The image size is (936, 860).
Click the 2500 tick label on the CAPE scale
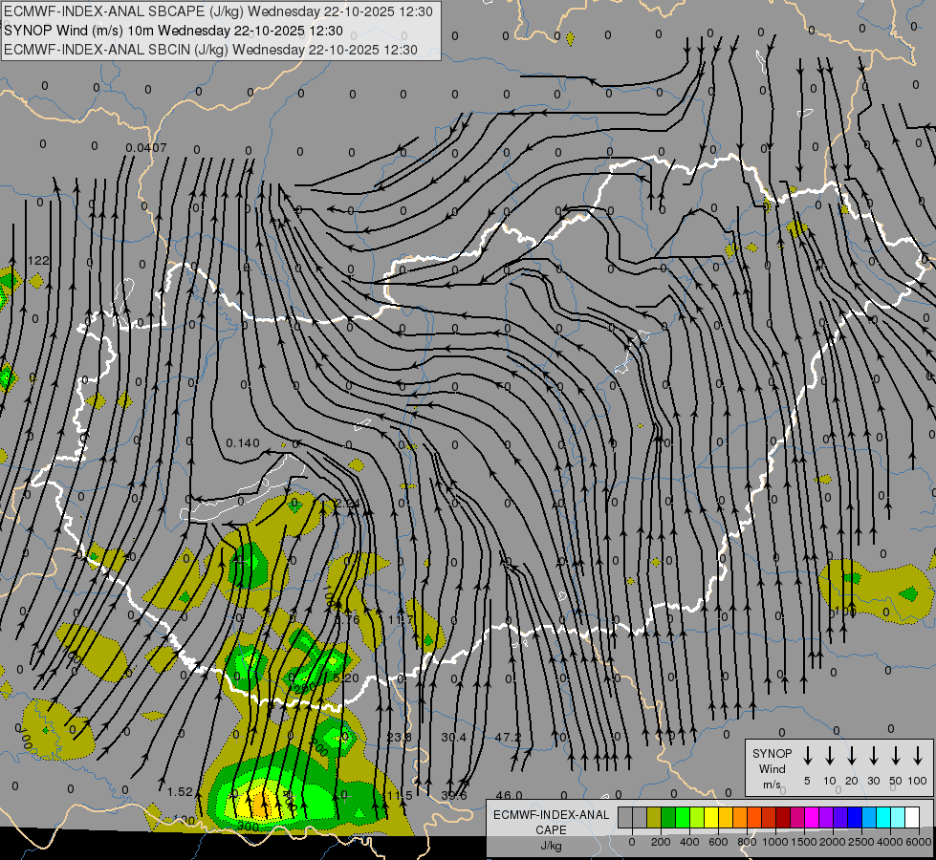click(860, 842)
